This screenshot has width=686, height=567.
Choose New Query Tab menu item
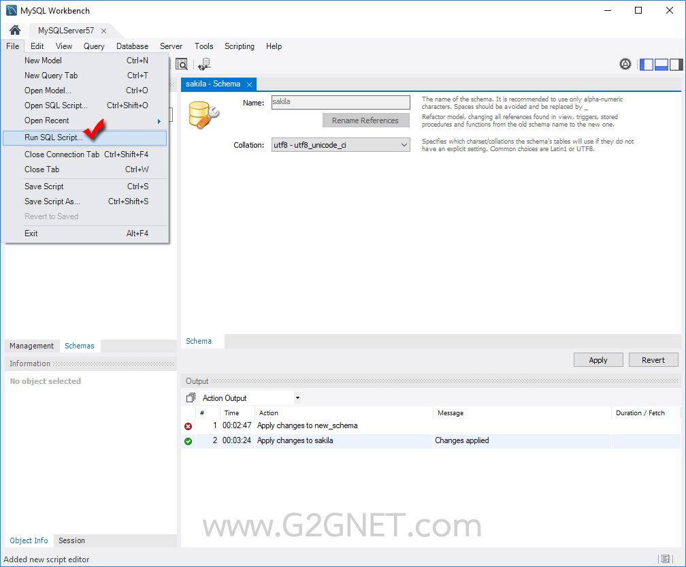pos(84,76)
